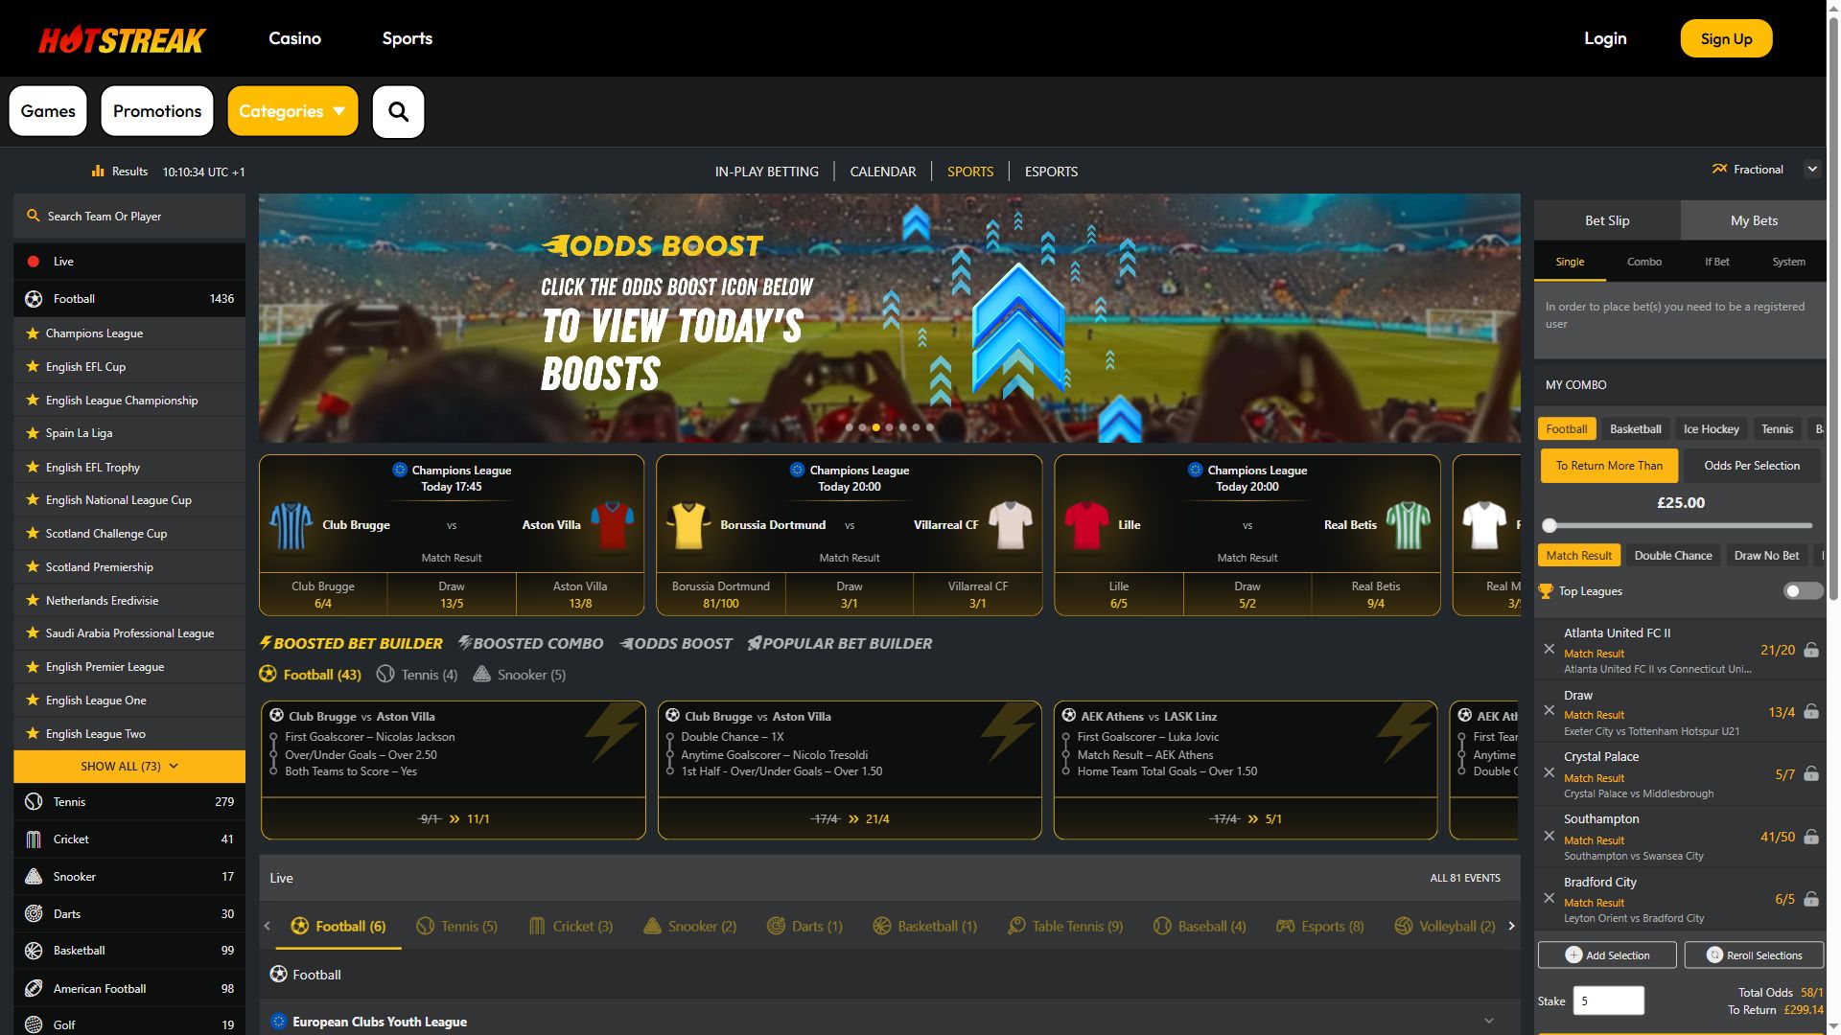Expand SHOW ALL (73) leagues
This screenshot has width=1841, height=1035.
[129, 767]
